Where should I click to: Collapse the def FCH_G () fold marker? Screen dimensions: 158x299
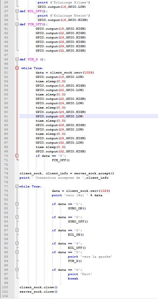coord(17,59)
